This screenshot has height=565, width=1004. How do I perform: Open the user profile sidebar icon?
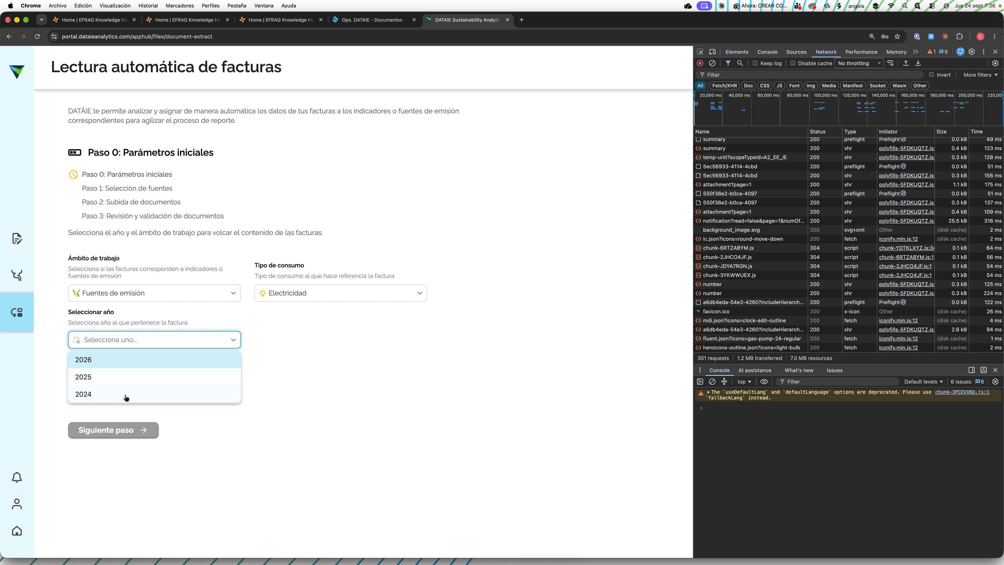tap(17, 504)
